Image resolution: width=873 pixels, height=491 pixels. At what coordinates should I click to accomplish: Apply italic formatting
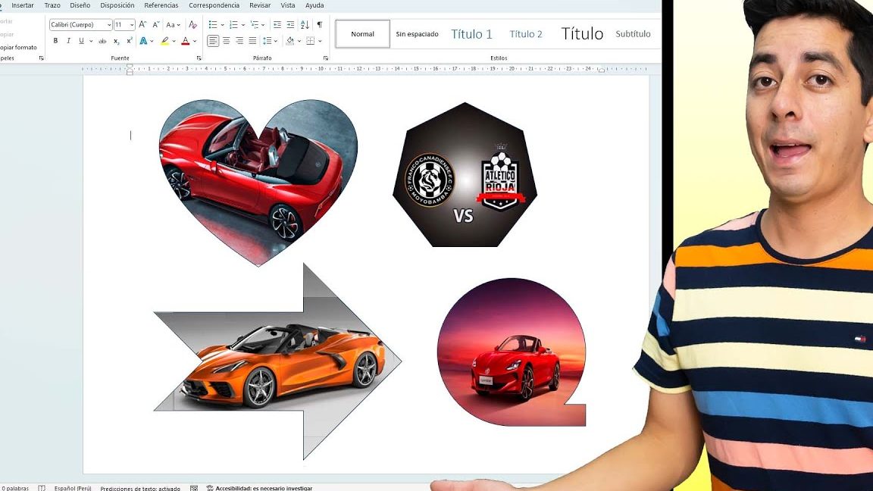click(x=69, y=40)
